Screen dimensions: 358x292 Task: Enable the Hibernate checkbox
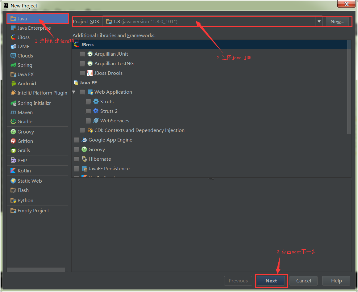(77, 159)
